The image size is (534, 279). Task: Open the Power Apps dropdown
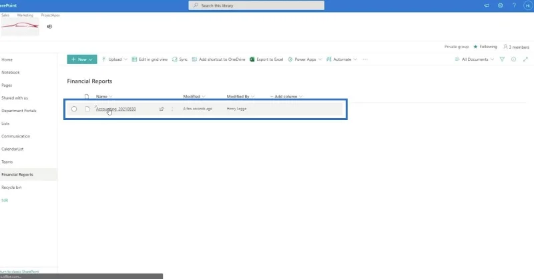pyautogui.click(x=305, y=59)
